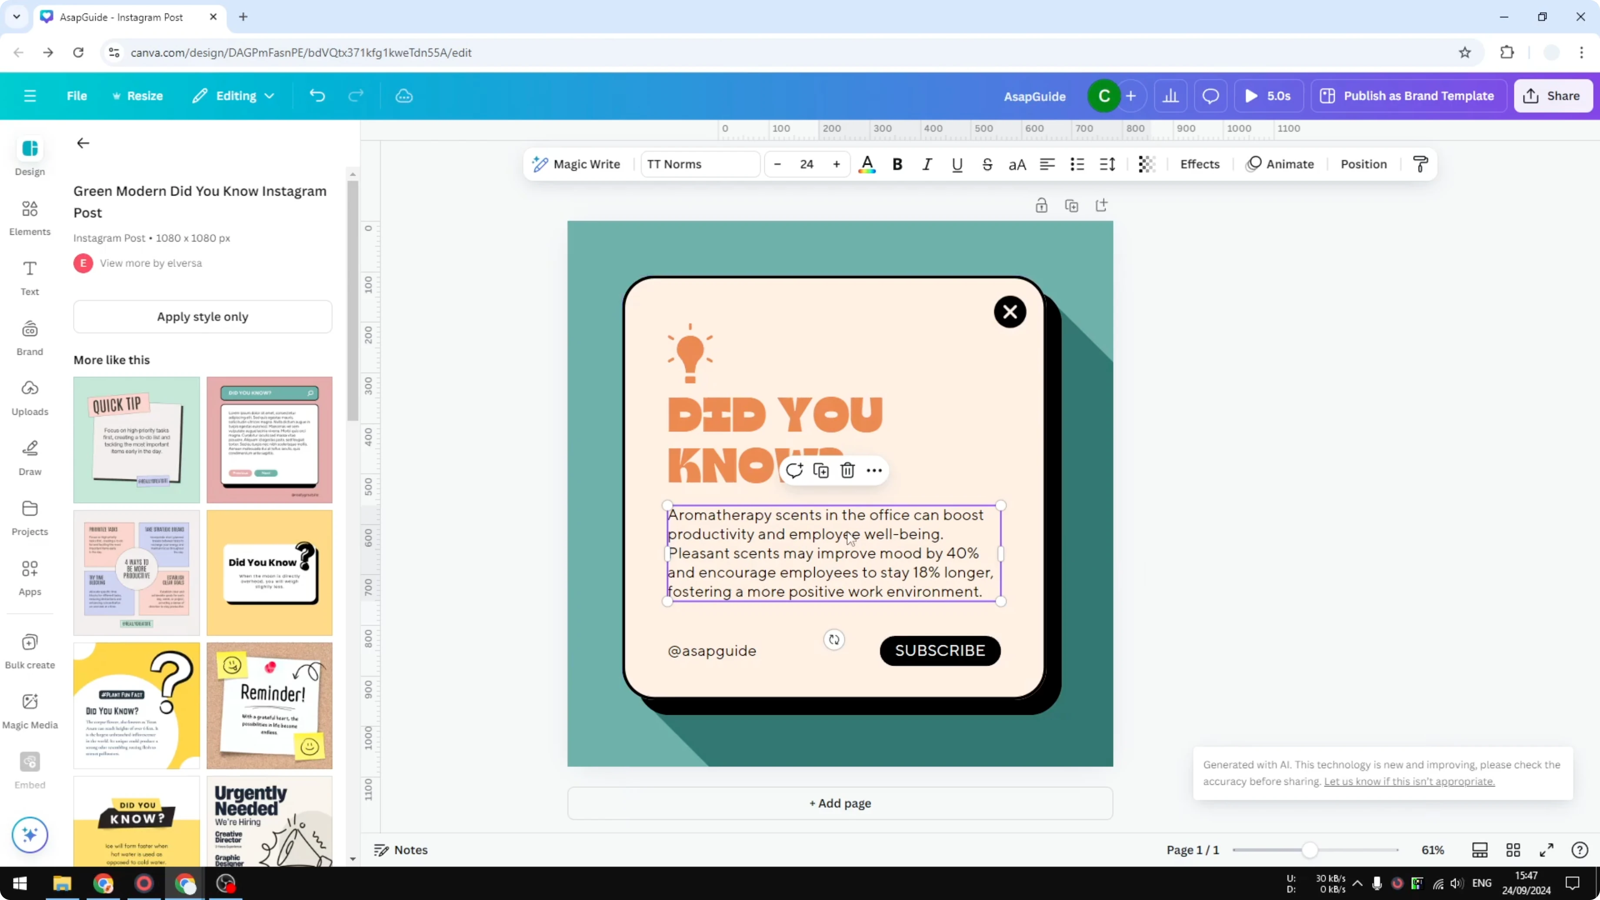The width and height of the screenshot is (1600, 900).
Task: Open the Canva assistant sparkle button
Action: point(30,834)
